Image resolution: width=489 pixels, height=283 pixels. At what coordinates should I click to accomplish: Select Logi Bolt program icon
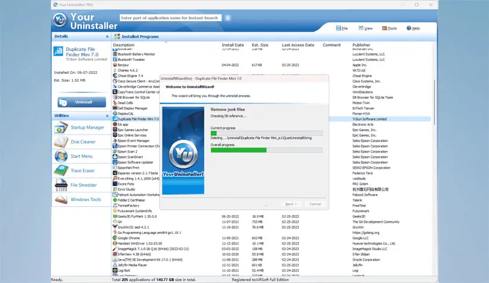point(115,270)
